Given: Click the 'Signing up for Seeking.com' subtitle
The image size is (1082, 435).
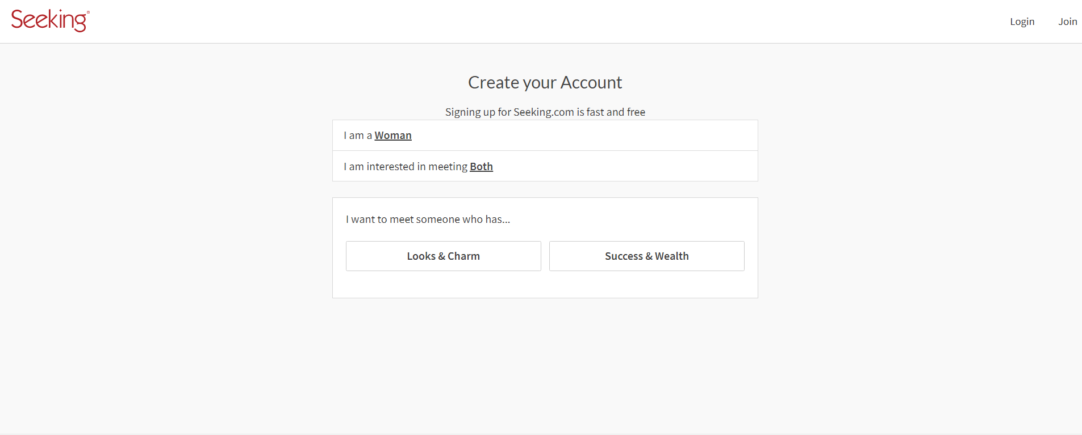Looking at the screenshot, I should pyautogui.click(x=545, y=112).
